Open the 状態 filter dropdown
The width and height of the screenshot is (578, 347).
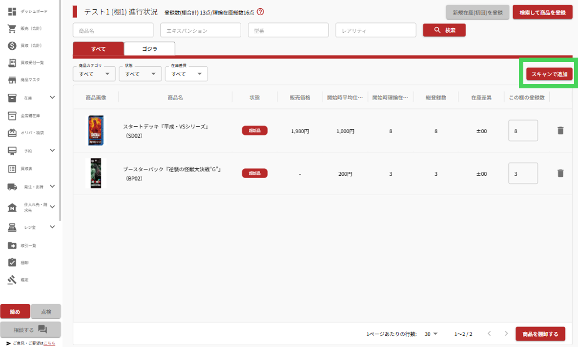pyautogui.click(x=140, y=74)
